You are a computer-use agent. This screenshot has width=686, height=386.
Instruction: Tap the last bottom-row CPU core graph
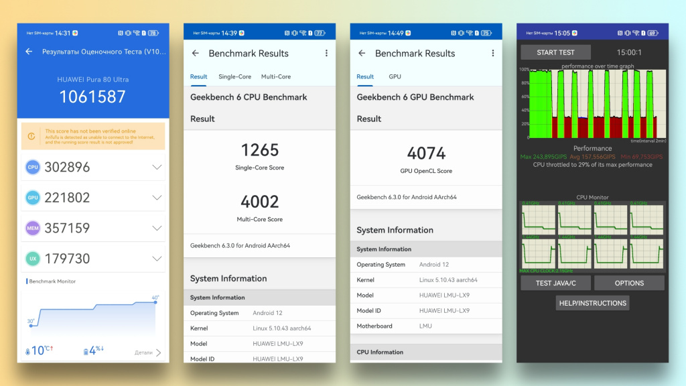pos(646,253)
